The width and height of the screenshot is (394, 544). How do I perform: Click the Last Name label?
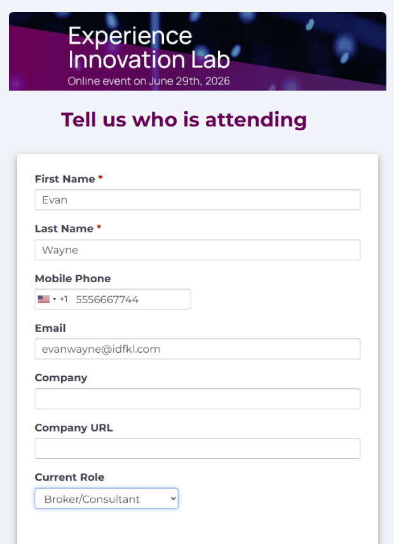pyautogui.click(x=64, y=229)
